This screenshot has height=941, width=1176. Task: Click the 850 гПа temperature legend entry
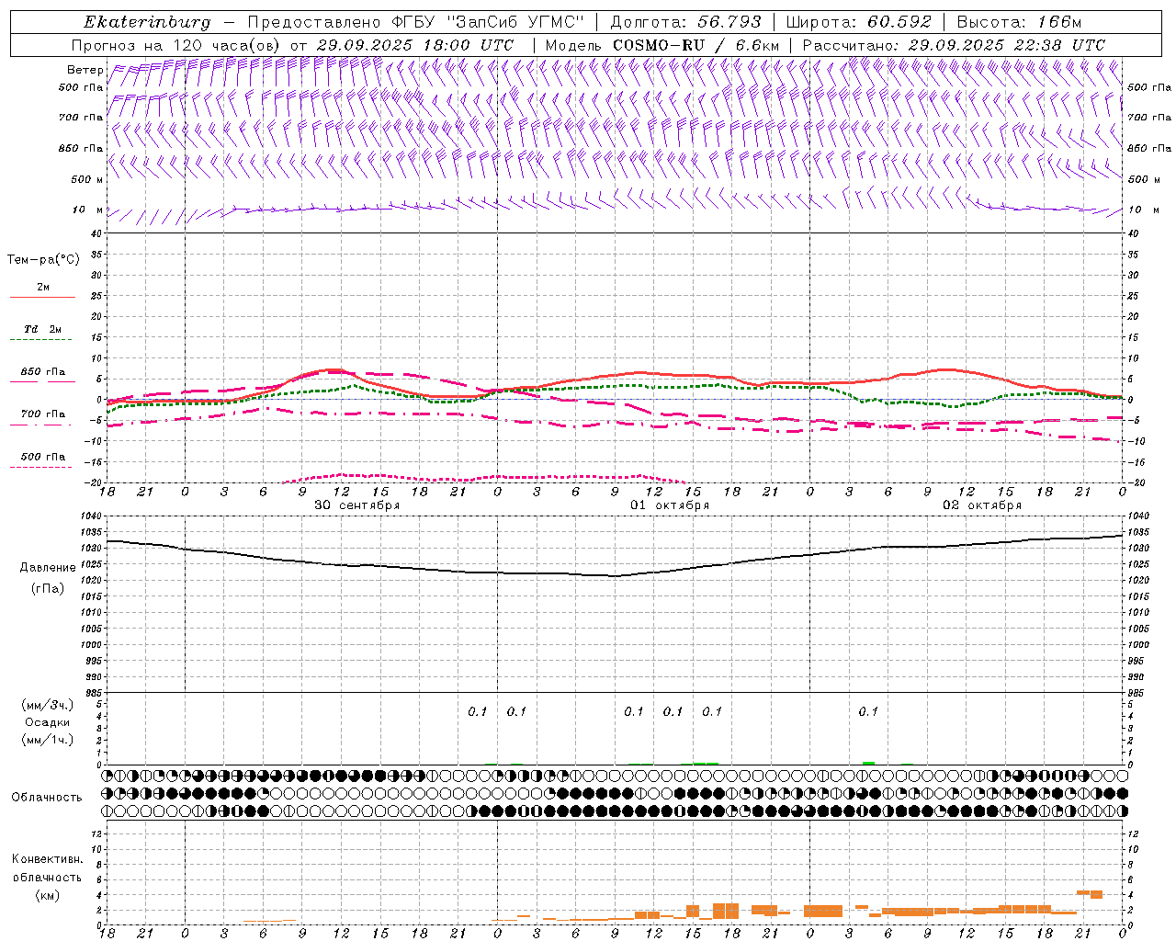coord(43,372)
